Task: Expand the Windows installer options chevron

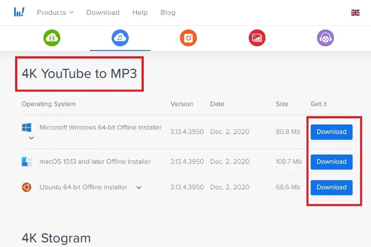Action: coord(31,138)
